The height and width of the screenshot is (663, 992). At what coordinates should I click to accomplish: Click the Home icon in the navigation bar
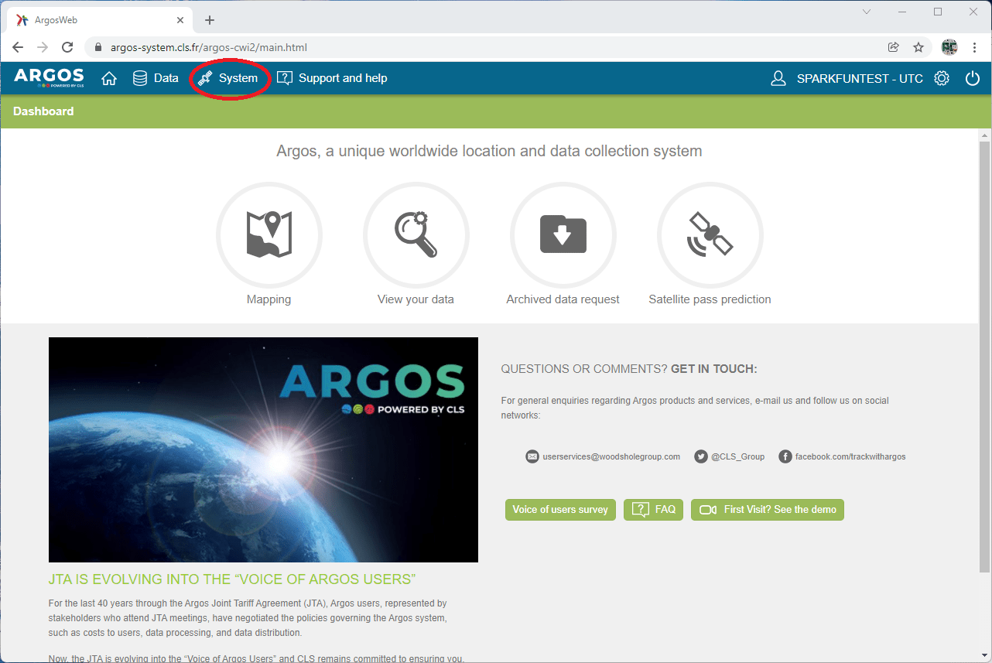point(108,77)
